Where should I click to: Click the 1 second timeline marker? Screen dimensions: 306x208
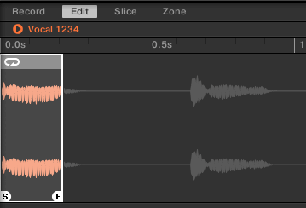point(301,45)
